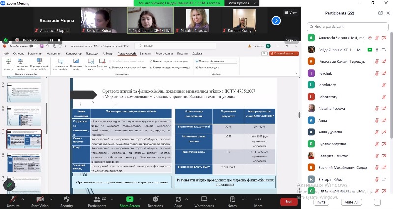Click Mute All button
Image resolution: width=393 pixels, height=209 pixels.
click(351, 202)
